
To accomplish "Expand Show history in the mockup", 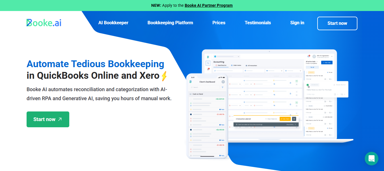I will click(291, 124).
